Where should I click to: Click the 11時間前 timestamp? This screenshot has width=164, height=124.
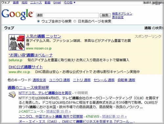click(81, 93)
